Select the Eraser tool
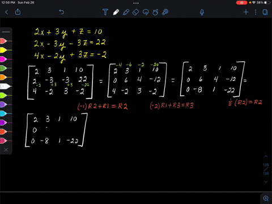Viewport: 272px width, 204px height. point(135,12)
